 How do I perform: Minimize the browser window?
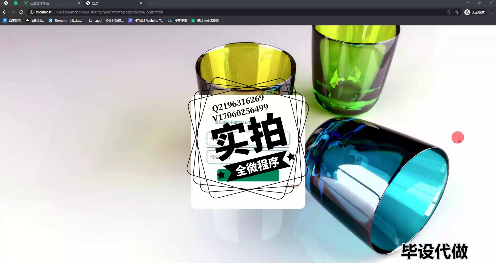[x=468, y=3]
